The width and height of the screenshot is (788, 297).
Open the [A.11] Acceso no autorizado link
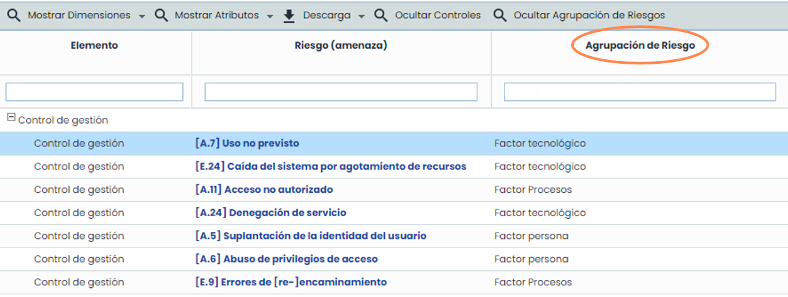click(x=264, y=190)
